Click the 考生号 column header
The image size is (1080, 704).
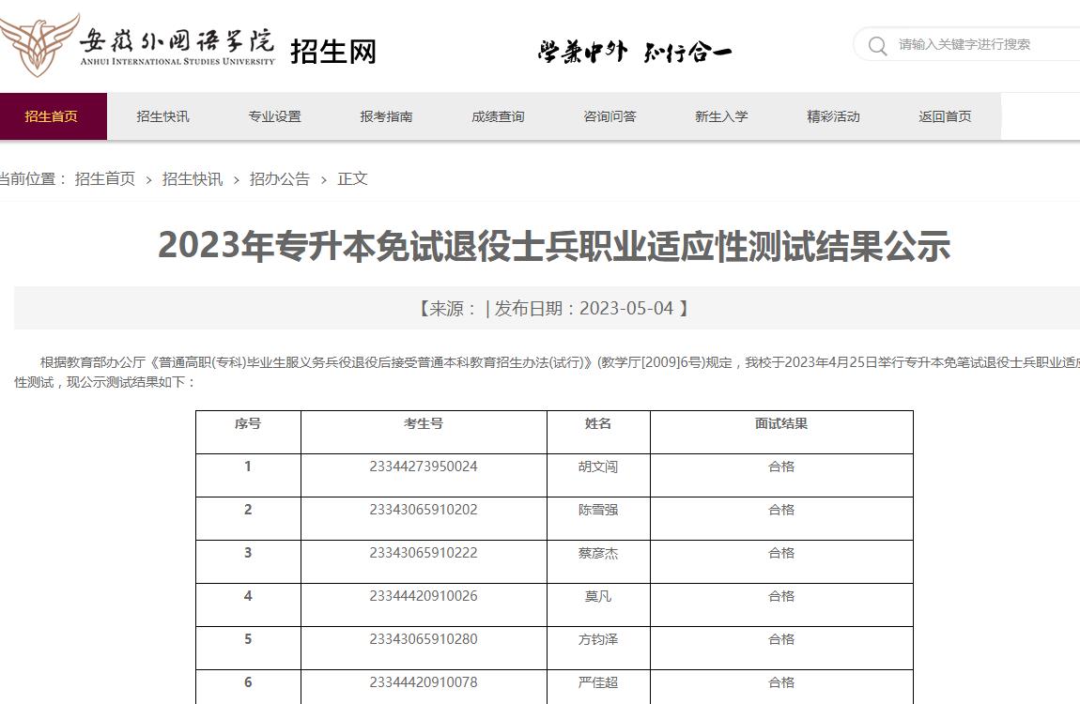[x=424, y=424]
